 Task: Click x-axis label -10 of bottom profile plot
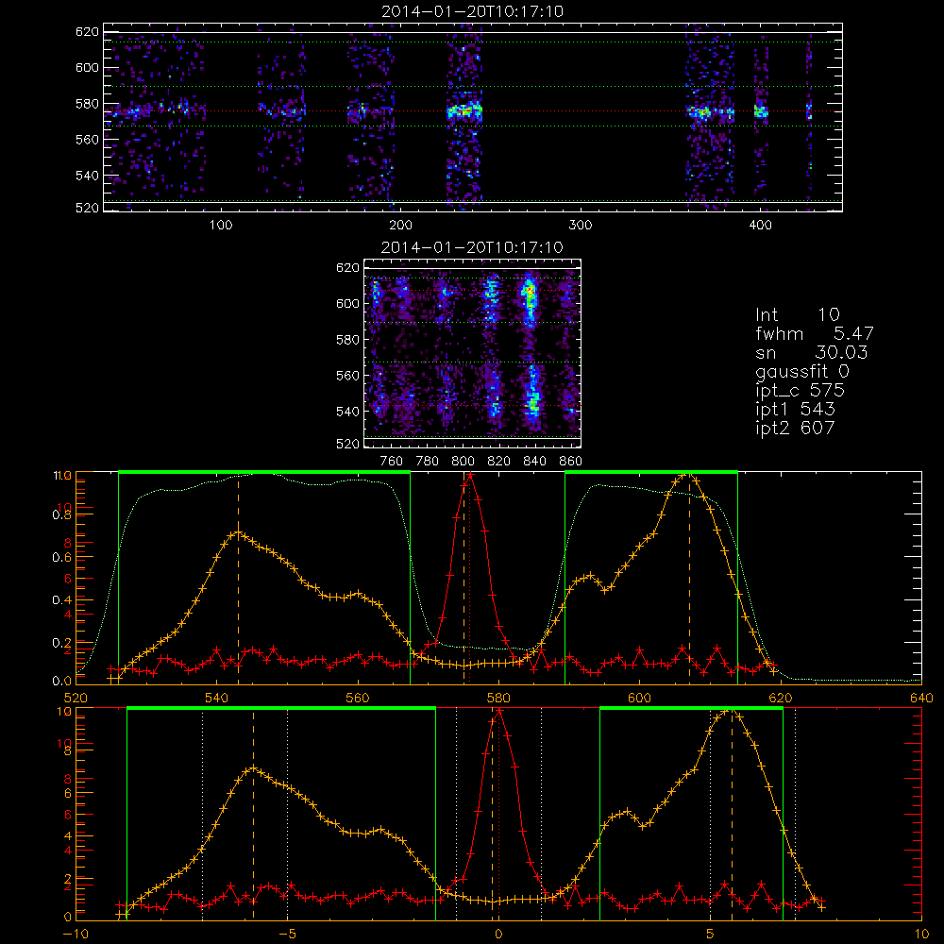point(76,935)
